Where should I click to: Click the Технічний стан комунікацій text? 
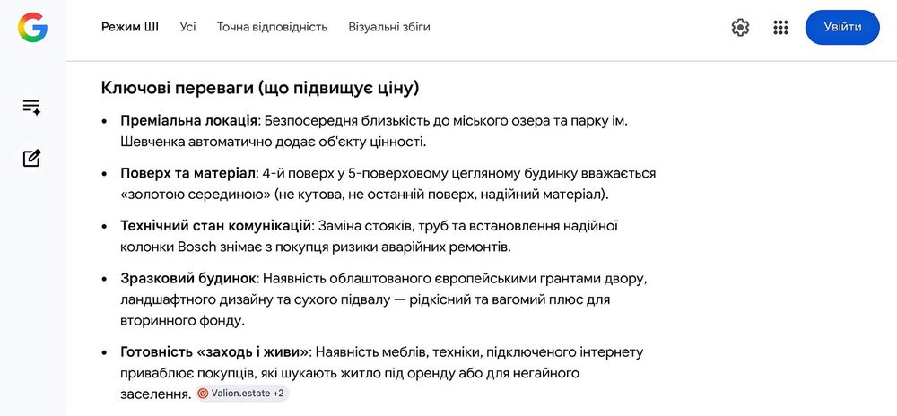pos(215,226)
